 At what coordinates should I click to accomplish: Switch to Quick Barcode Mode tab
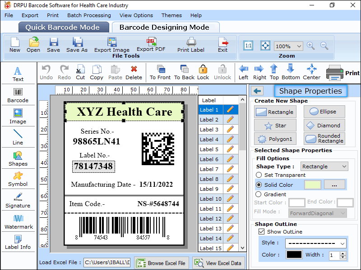tap(64, 27)
